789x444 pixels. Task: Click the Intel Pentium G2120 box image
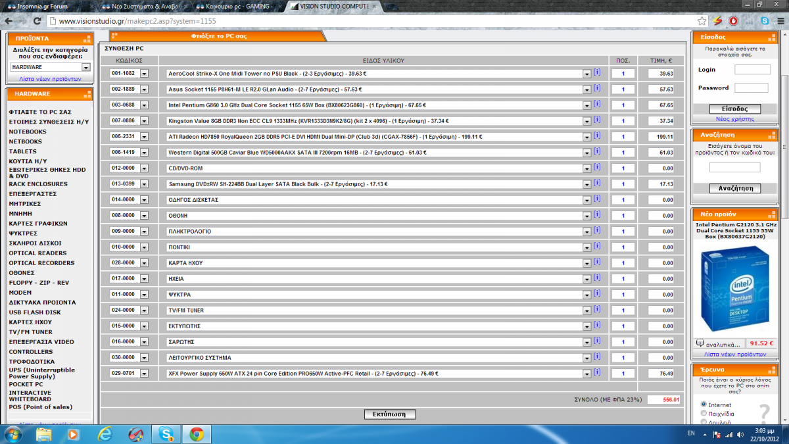coord(734,288)
